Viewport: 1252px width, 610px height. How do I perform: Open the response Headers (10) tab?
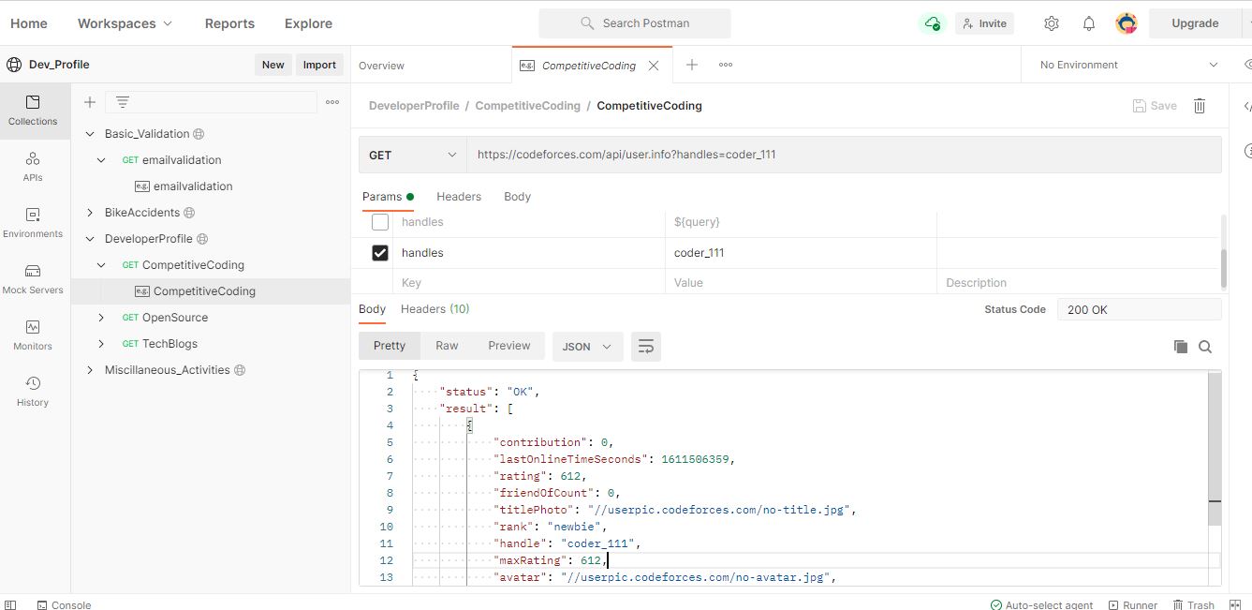435,309
